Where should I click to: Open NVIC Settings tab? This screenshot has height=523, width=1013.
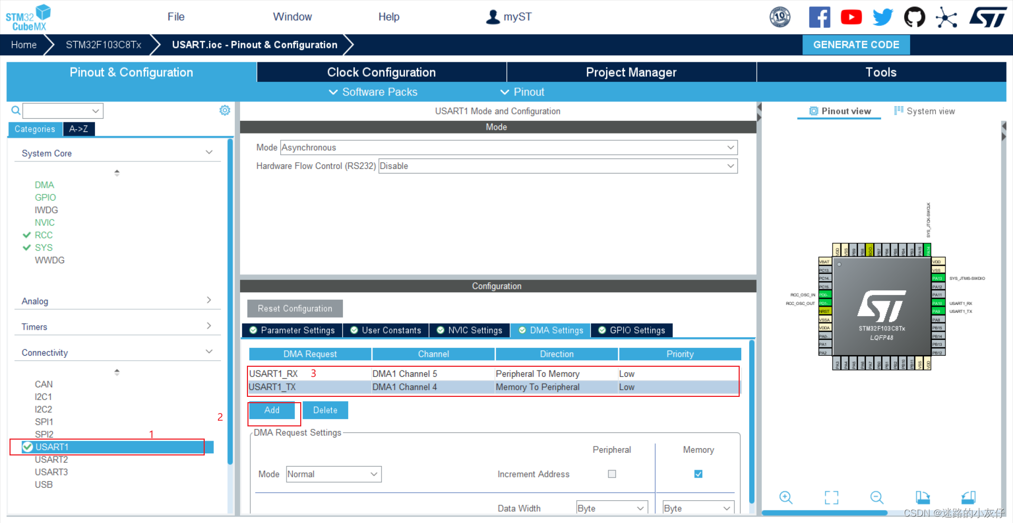[x=470, y=330]
